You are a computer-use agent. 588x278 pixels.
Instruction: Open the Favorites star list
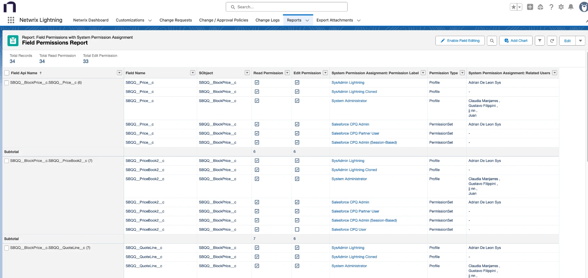click(x=519, y=7)
